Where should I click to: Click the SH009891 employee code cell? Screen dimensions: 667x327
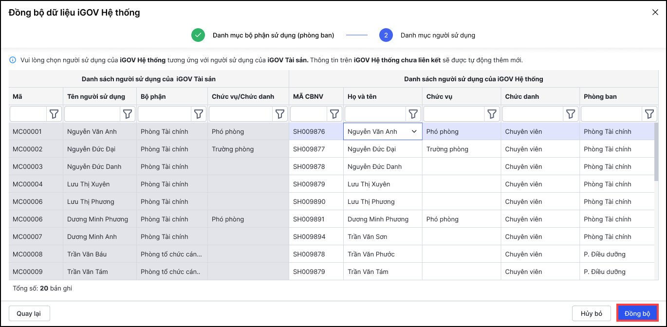point(316,219)
